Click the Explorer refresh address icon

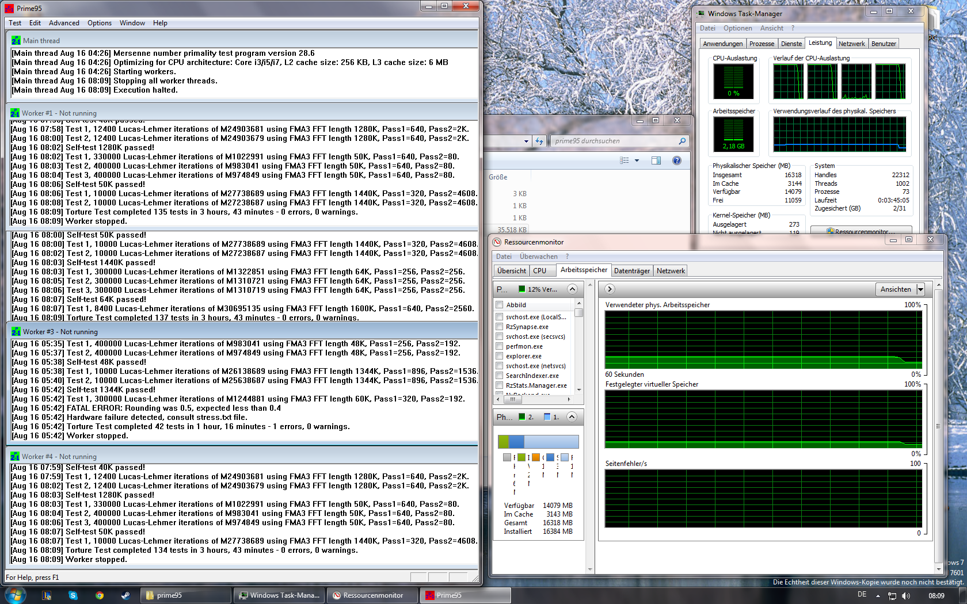tap(539, 141)
